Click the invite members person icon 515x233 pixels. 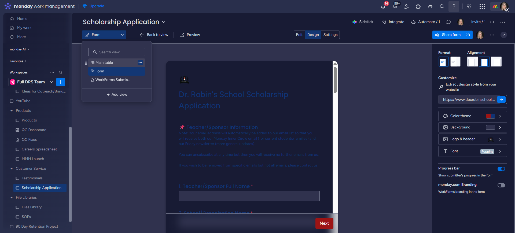tap(407, 6)
